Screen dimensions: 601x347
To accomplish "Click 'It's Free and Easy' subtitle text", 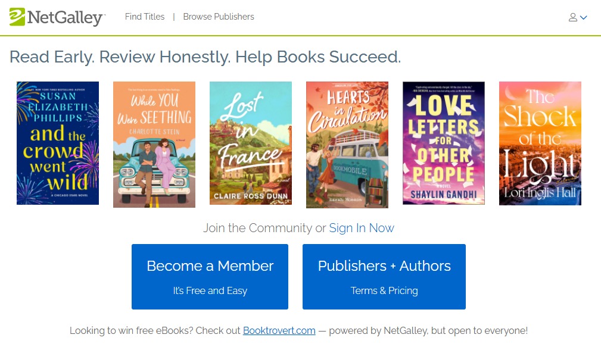I will 210,290.
